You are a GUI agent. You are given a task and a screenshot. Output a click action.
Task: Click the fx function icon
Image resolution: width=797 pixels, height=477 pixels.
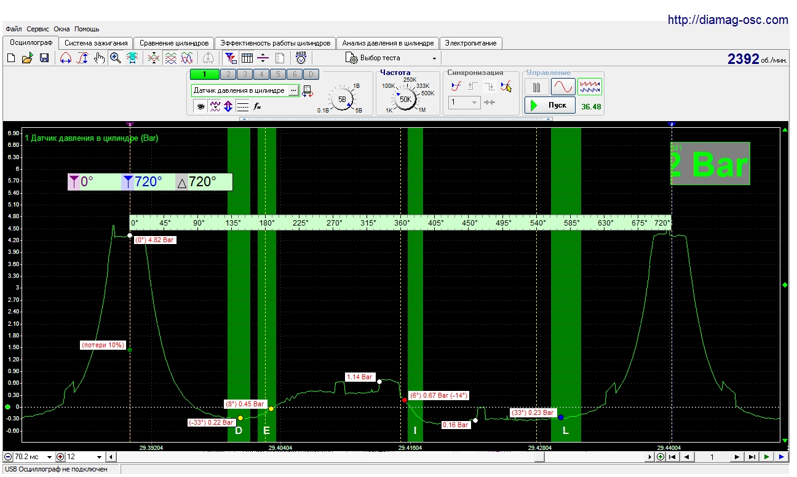tap(258, 106)
